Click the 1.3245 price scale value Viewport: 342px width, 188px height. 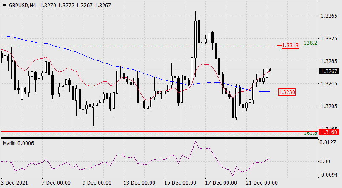point(329,83)
